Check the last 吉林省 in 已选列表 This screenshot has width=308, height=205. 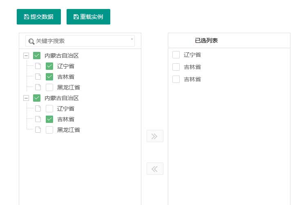(176, 79)
